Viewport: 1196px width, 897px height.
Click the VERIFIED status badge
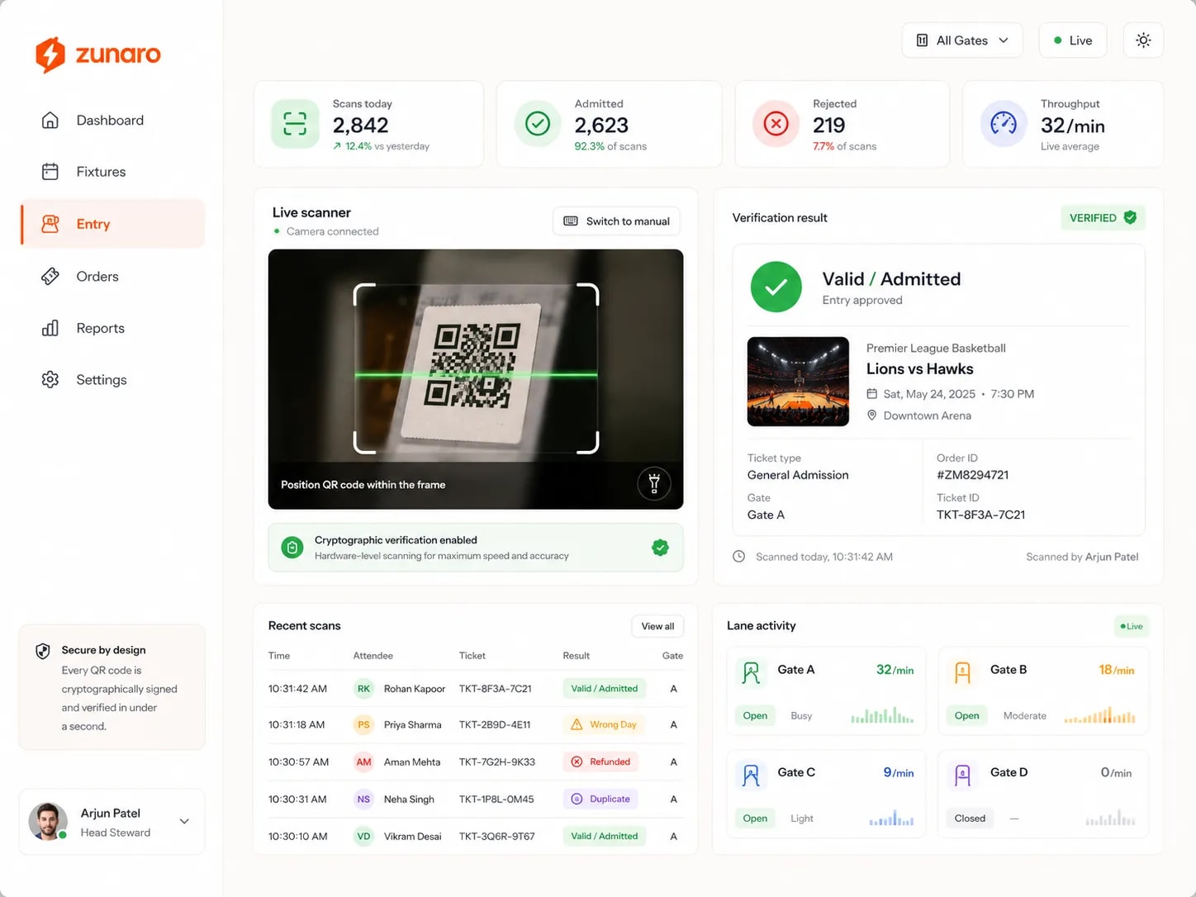[1103, 218]
